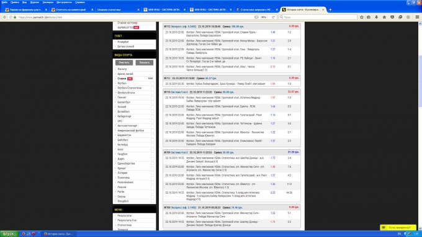Enable the Теннис sport checkbox
The image size is (422, 237).
pos(152,97)
